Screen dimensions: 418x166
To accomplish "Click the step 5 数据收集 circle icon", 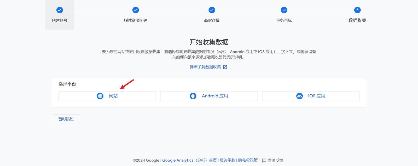I will coord(357,10).
